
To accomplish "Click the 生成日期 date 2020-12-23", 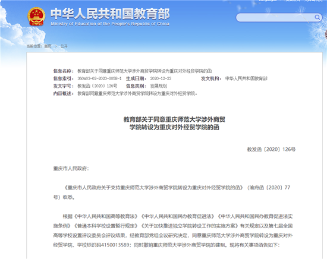I will point(161,78).
